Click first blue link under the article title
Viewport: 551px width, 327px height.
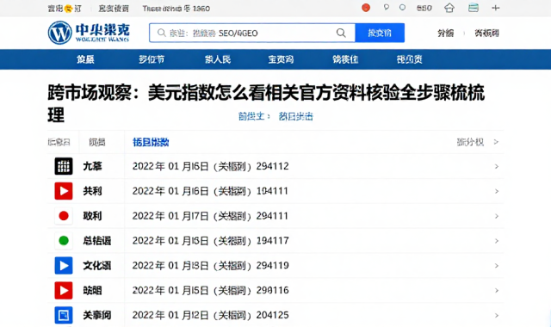tap(255, 116)
